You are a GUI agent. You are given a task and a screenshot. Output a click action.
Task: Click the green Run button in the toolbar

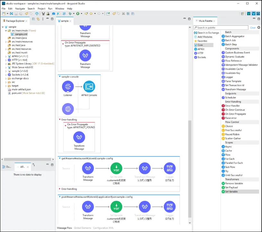click(78, 14)
